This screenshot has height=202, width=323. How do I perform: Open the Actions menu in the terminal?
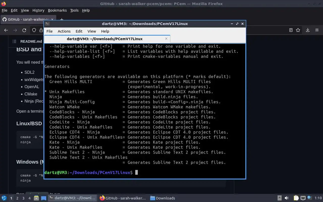point(64,31)
